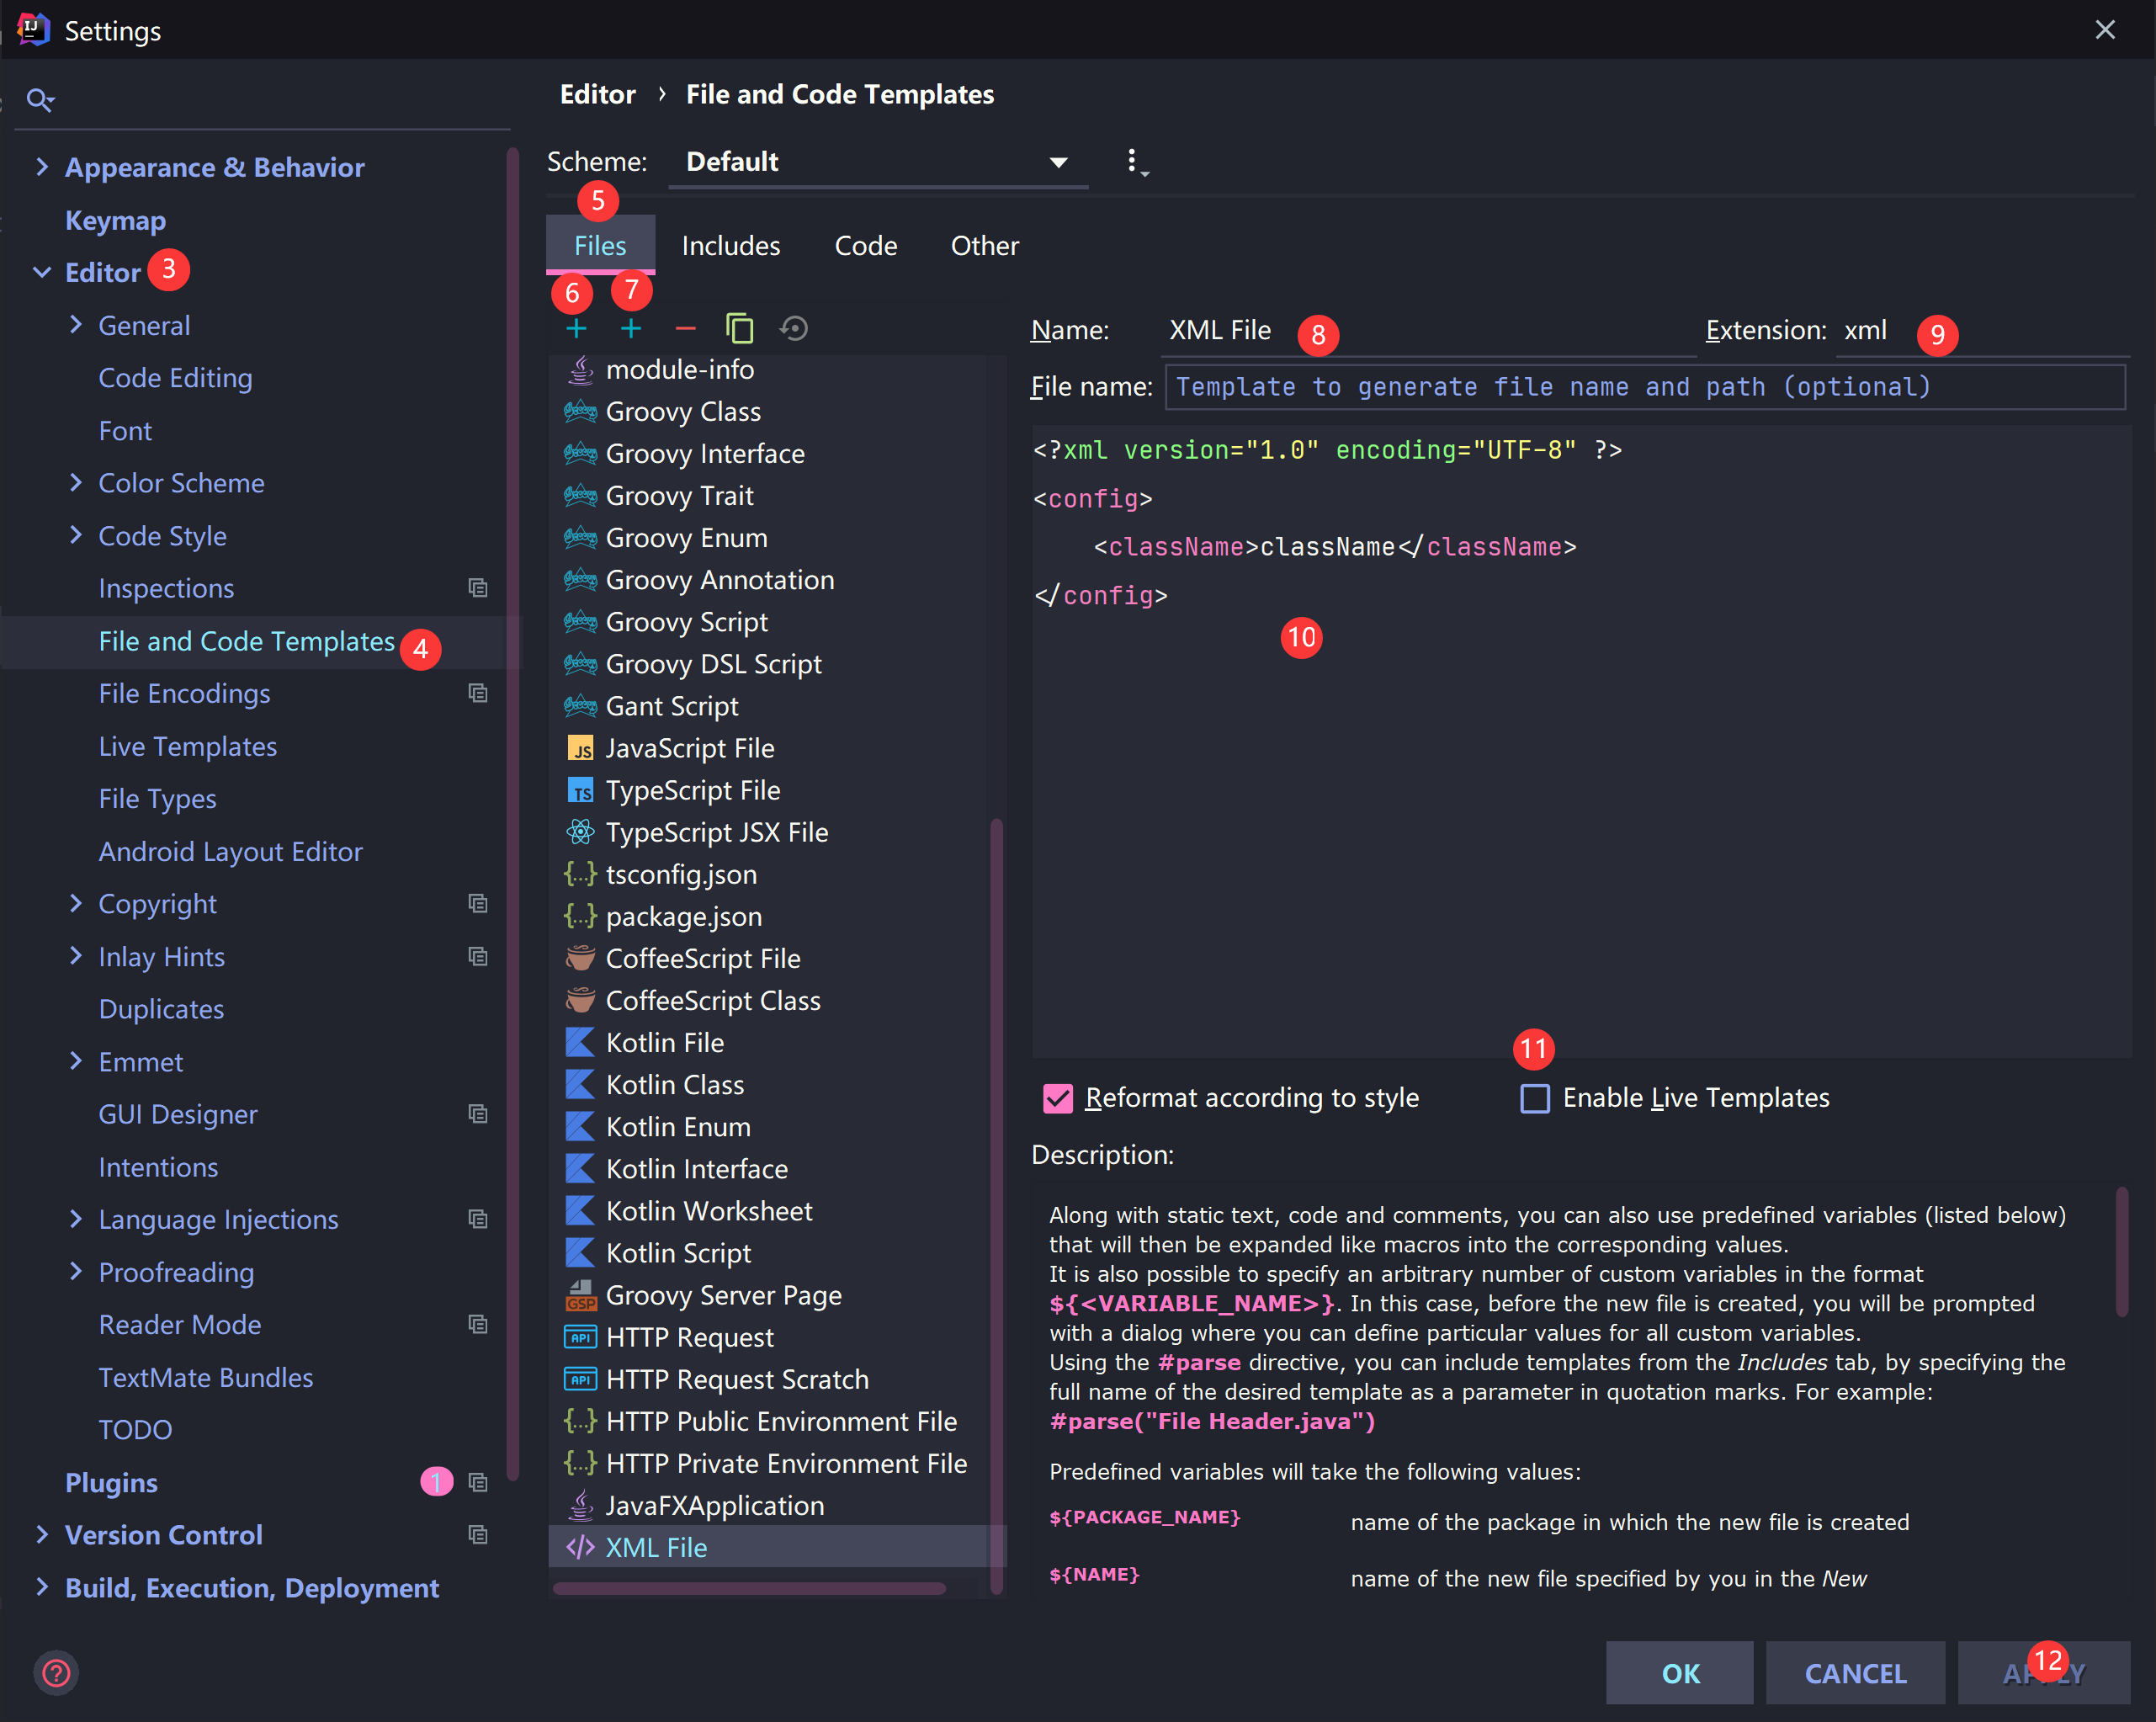Click the template list horizontal scrollbar

(748, 1588)
